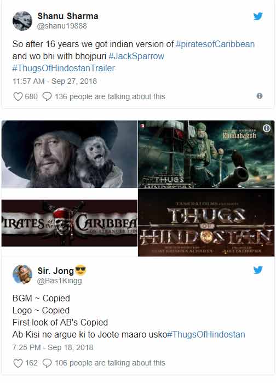Open the #ThugsOfHindostanTrailer hashtag
This screenshot has width=276, height=383.
pyautogui.click(x=64, y=68)
